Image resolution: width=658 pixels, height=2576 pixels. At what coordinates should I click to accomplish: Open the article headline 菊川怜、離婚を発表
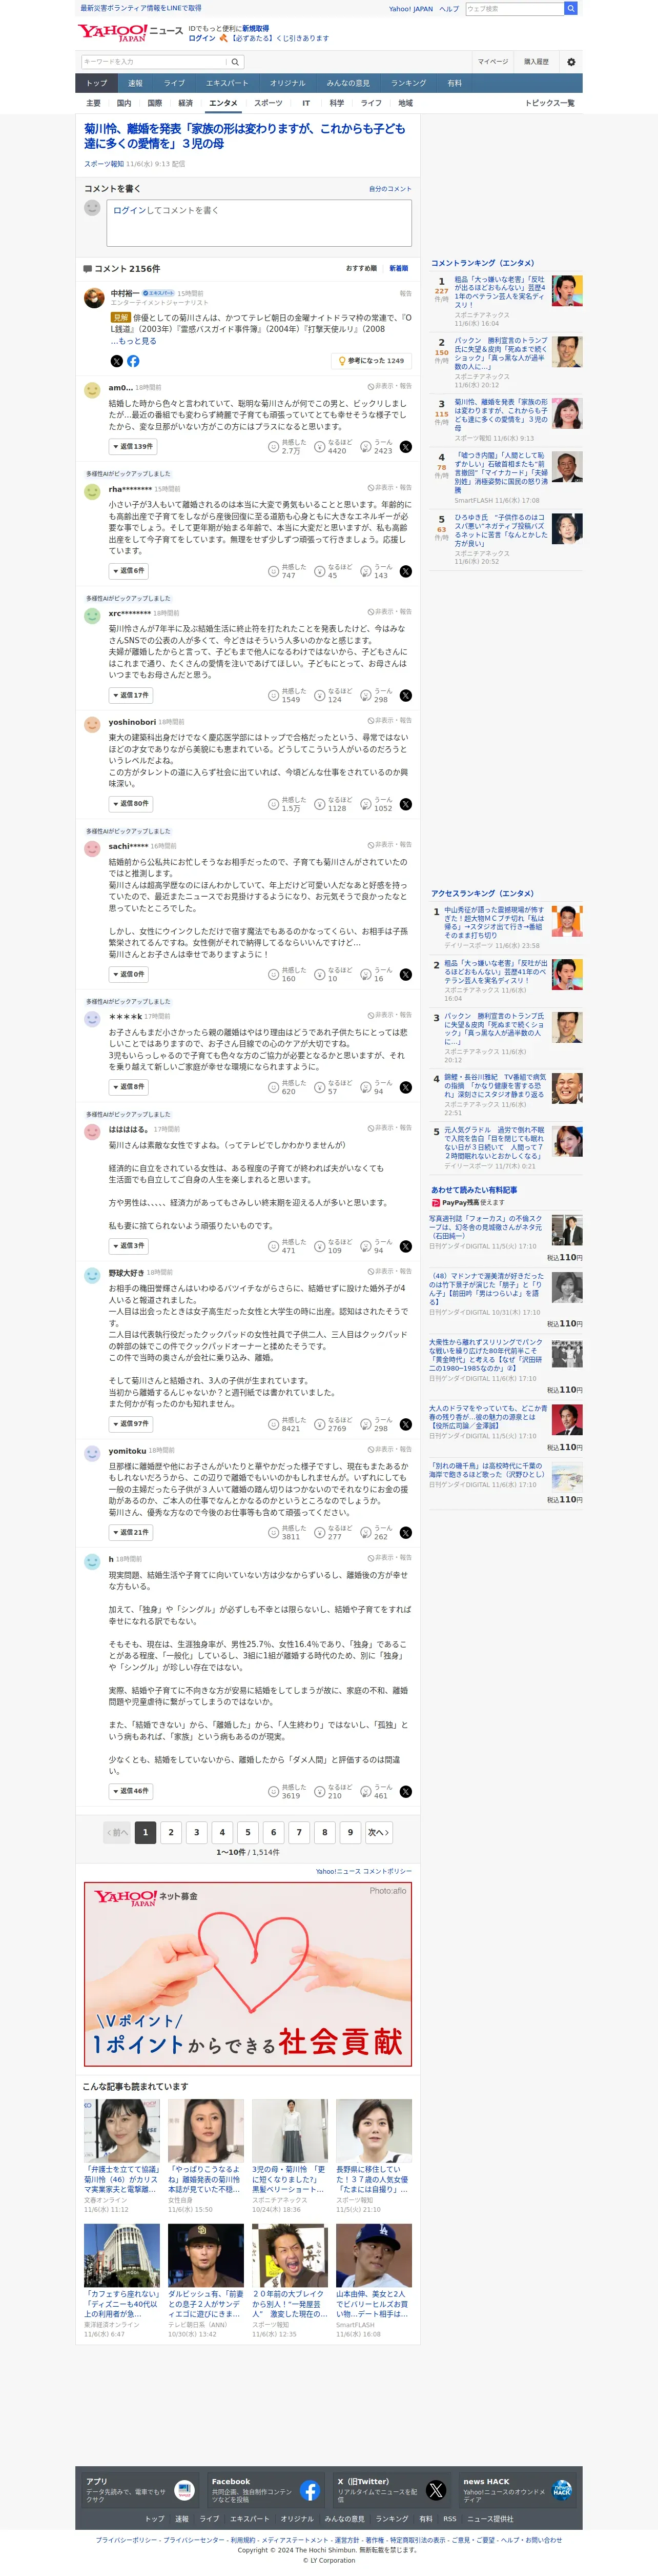pyautogui.click(x=244, y=136)
